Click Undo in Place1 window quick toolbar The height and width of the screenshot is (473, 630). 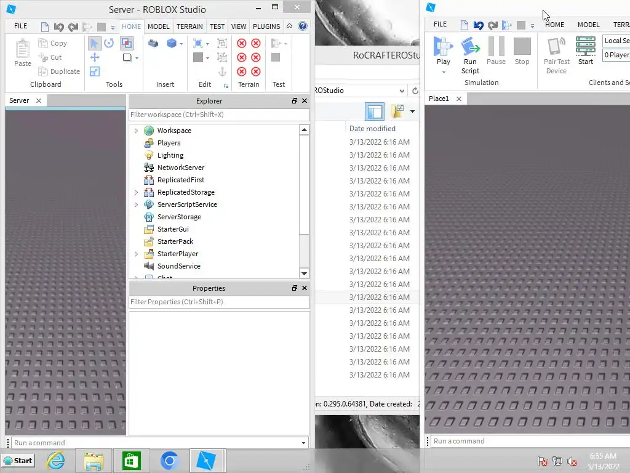pos(478,25)
